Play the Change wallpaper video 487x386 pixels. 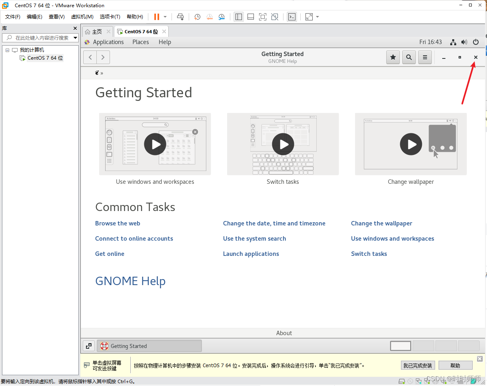point(411,144)
